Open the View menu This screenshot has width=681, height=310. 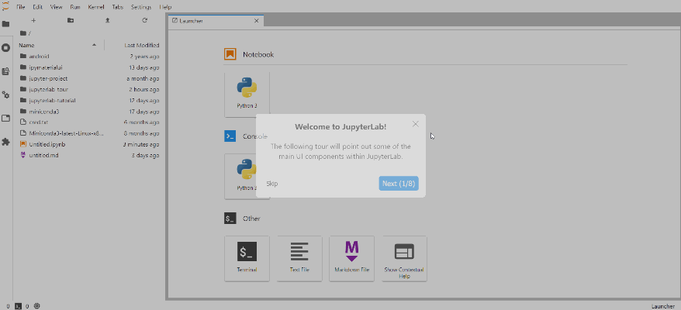tap(57, 7)
